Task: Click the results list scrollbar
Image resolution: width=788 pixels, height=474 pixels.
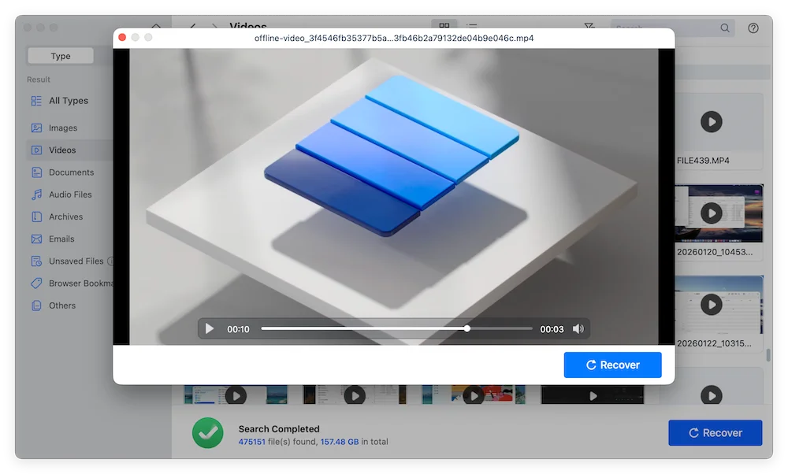Action: pos(768,355)
